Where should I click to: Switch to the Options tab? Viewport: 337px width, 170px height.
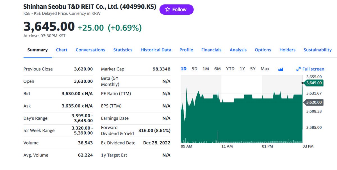(263, 50)
